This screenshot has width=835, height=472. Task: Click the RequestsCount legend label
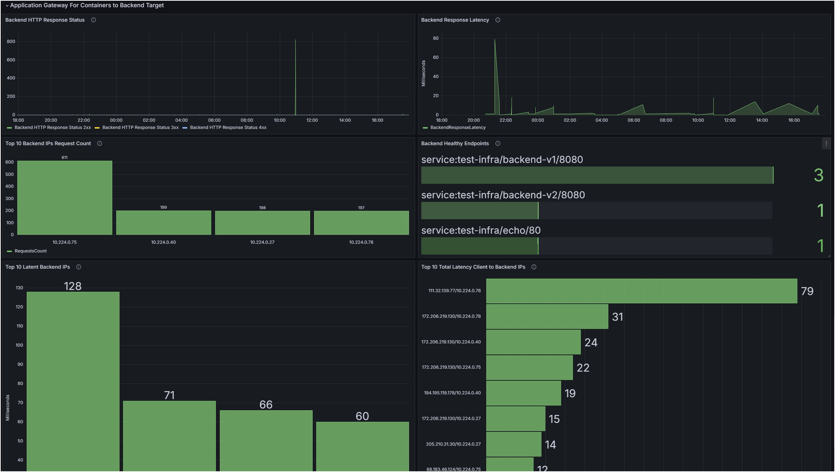coord(31,251)
